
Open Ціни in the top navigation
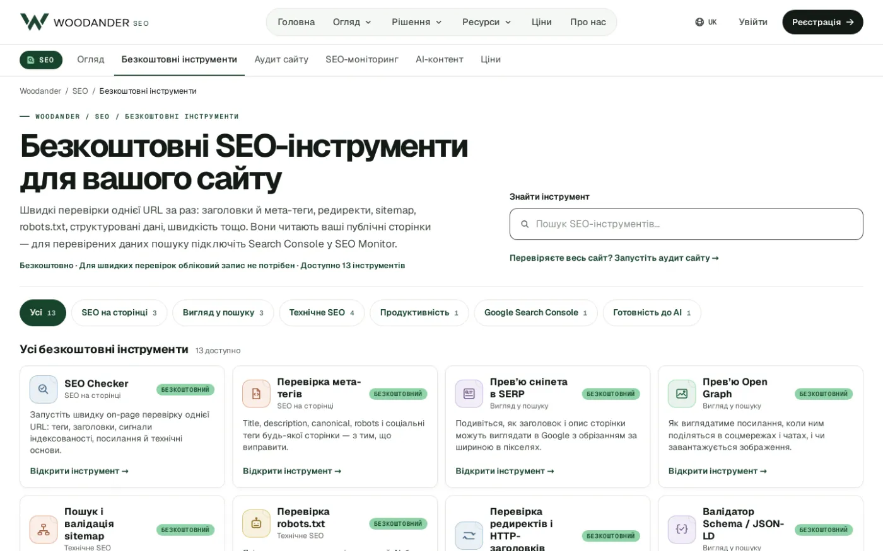(542, 22)
